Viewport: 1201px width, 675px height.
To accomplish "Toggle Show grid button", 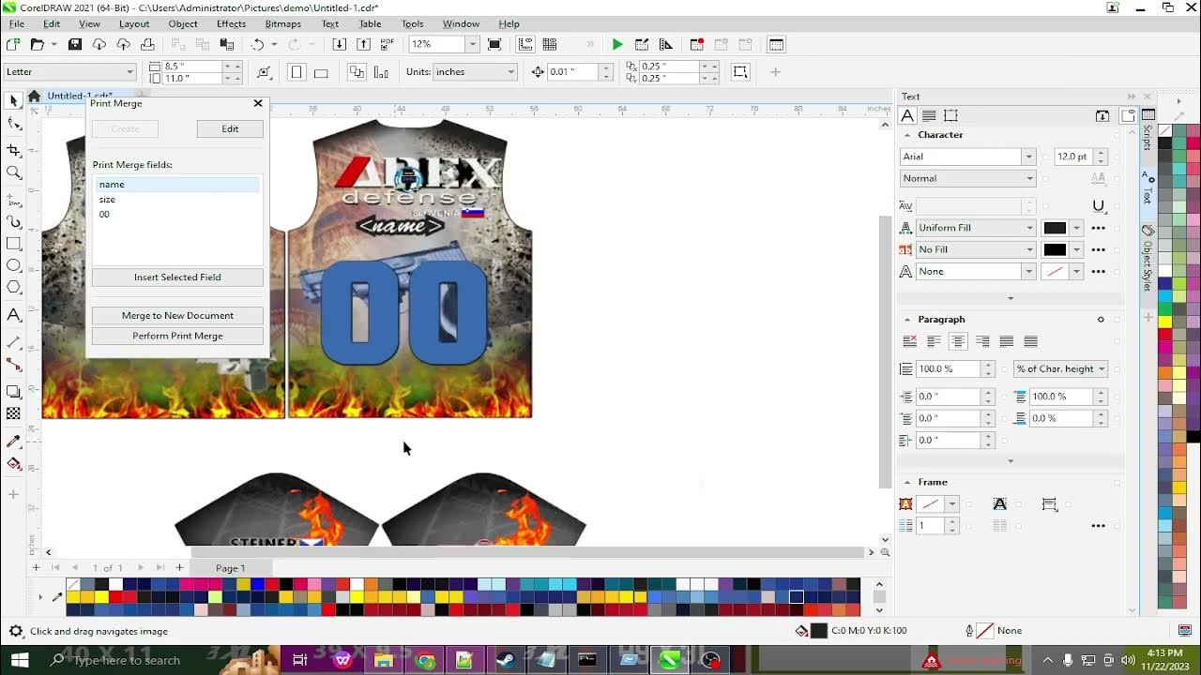I will tap(550, 44).
